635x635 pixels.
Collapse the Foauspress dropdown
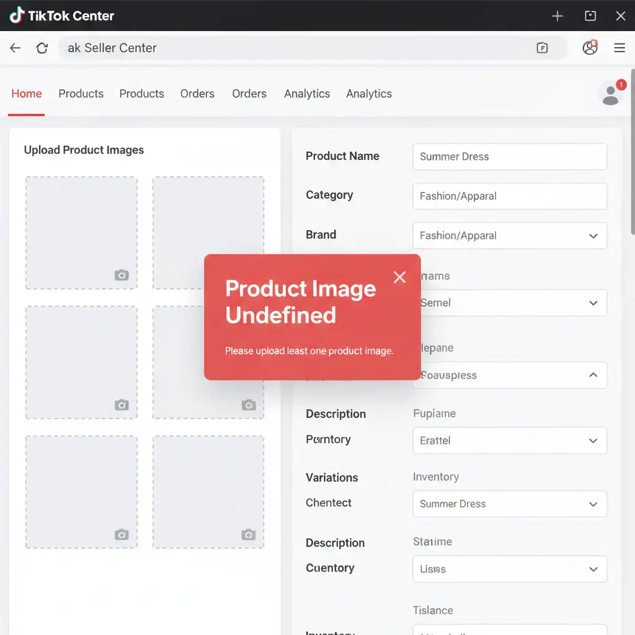[593, 375]
